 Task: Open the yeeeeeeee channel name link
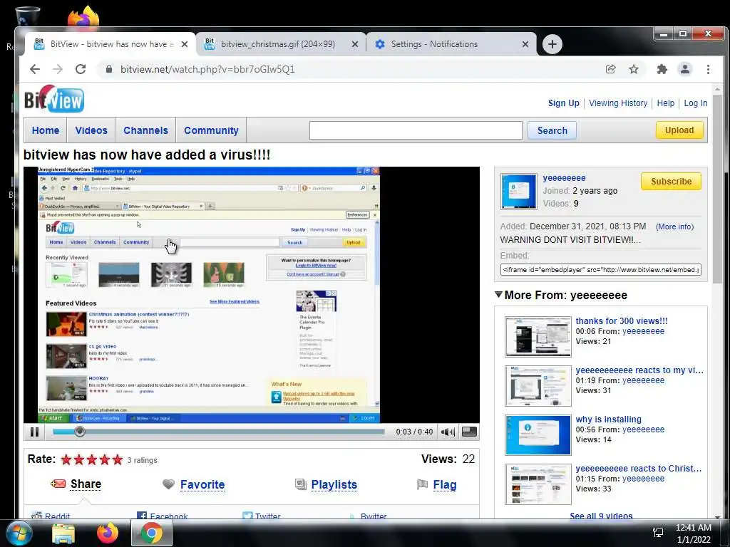[x=565, y=178]
